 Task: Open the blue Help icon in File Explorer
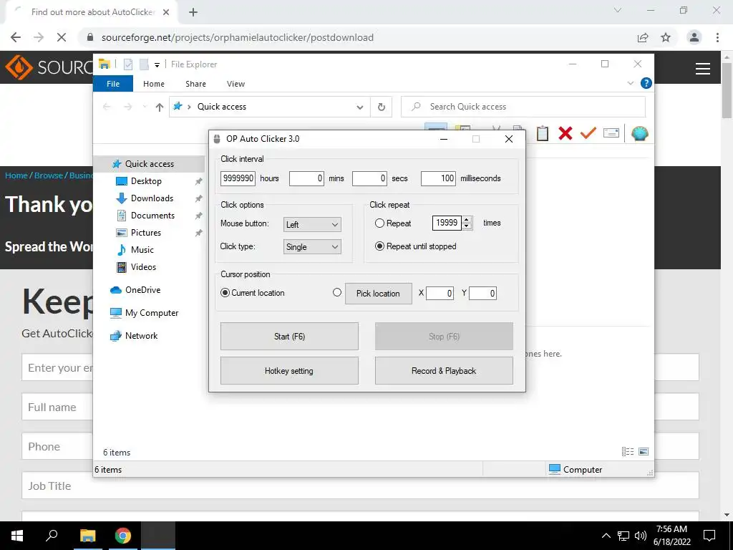coord(646,83)
